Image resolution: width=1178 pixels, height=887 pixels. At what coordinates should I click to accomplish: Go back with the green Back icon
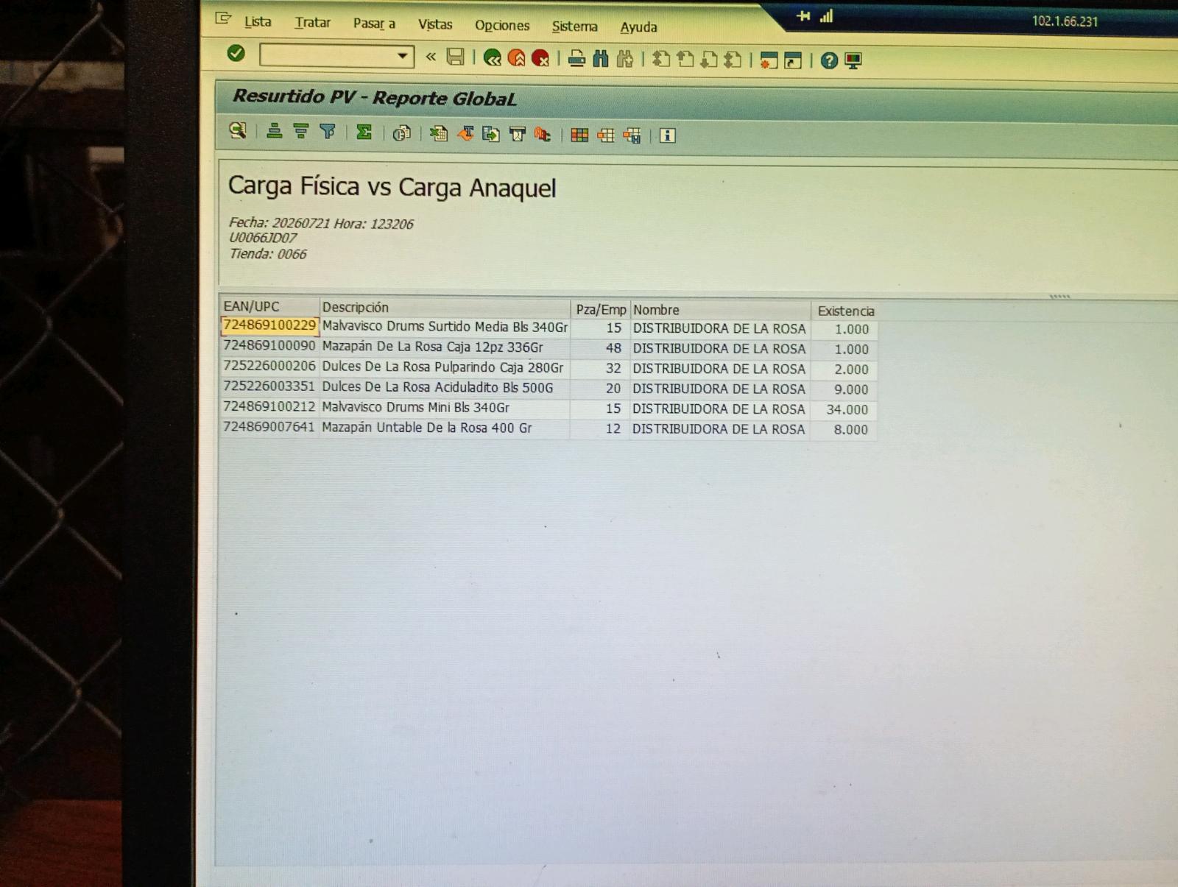(x=492, y=57)
